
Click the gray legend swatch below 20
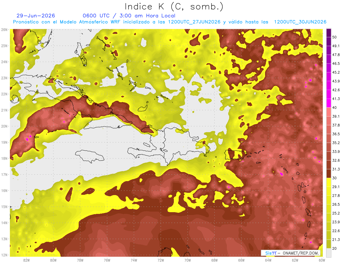tap(329, 253)
